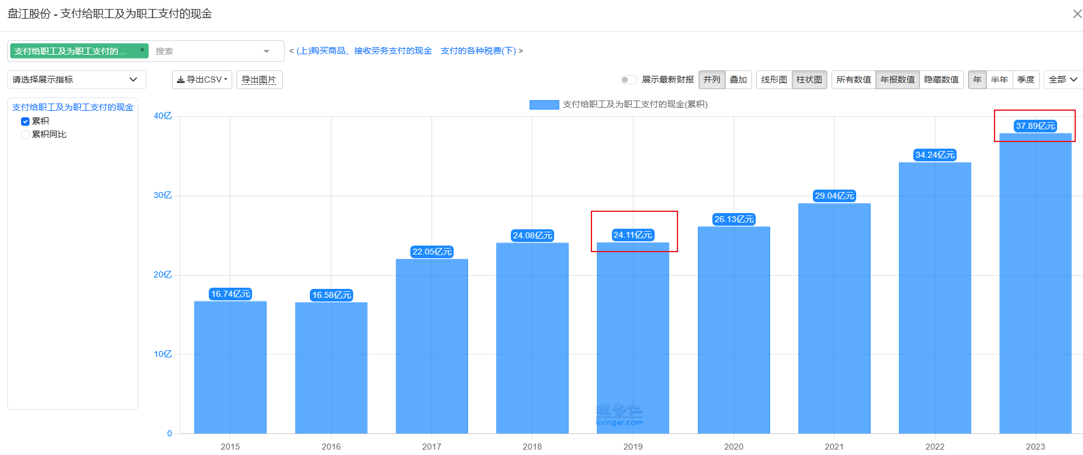Open the 全部 range dropdown
Viewport: 1083px width, 455px height.
[1063, 80]
